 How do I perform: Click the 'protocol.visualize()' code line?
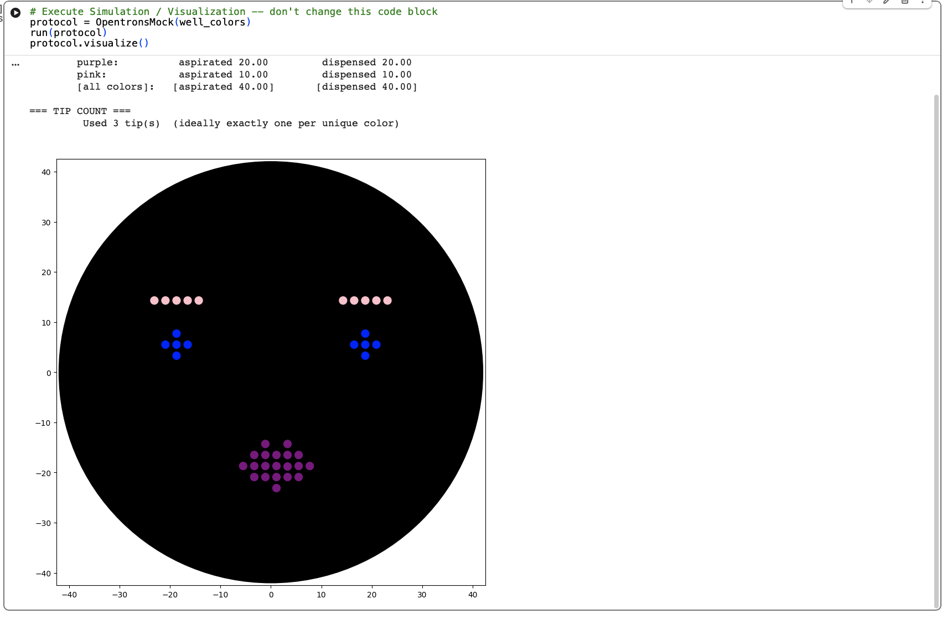pyautogui.click(x=89, y=43)
